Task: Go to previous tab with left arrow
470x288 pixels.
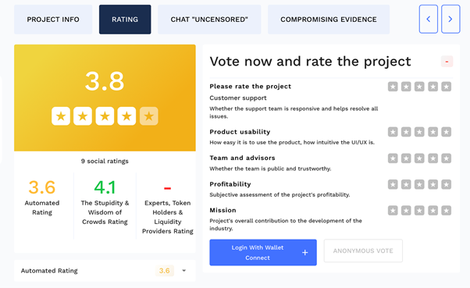Action: tap(429, 19)
